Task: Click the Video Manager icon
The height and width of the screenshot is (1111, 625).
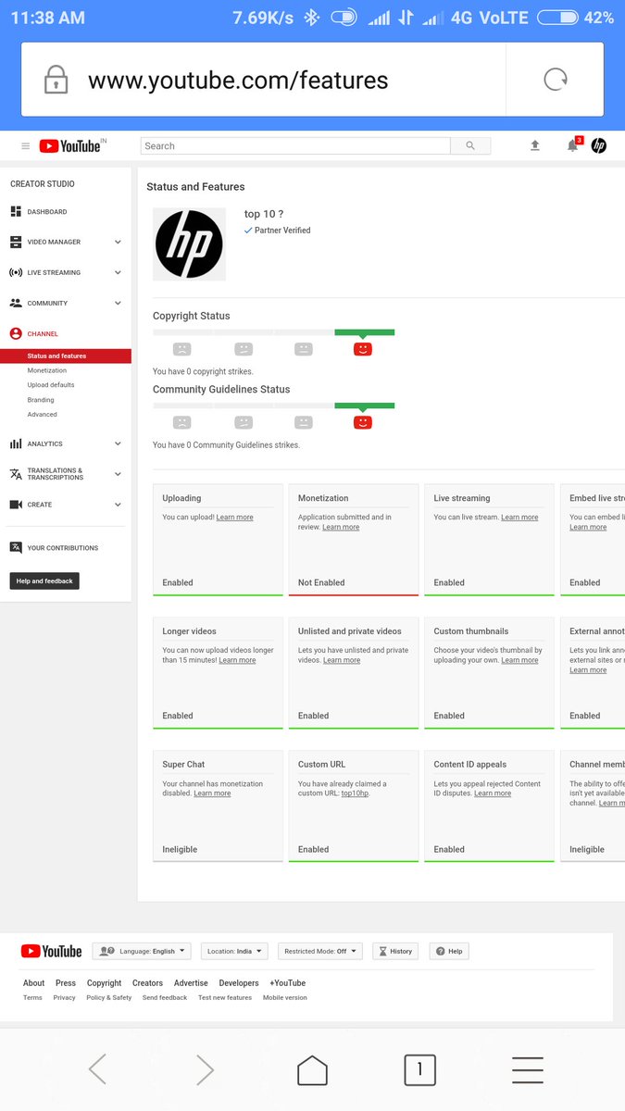Action: point(16,242)
